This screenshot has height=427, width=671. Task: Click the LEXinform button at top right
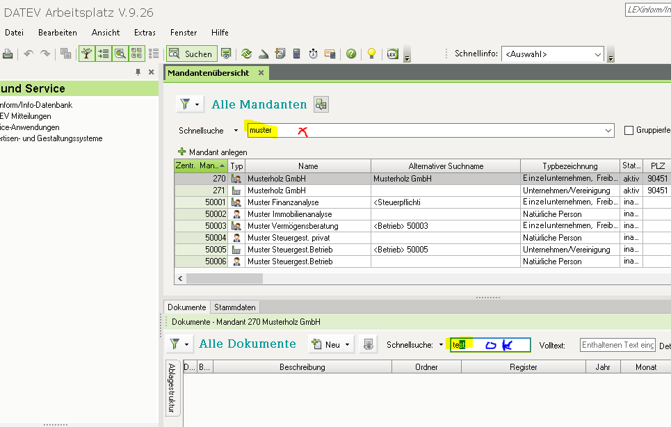(648, 10)
